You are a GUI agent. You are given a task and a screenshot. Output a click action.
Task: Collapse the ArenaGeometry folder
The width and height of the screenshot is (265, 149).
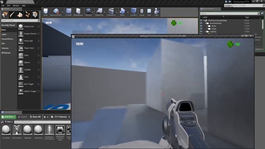(x=206, y=23)
